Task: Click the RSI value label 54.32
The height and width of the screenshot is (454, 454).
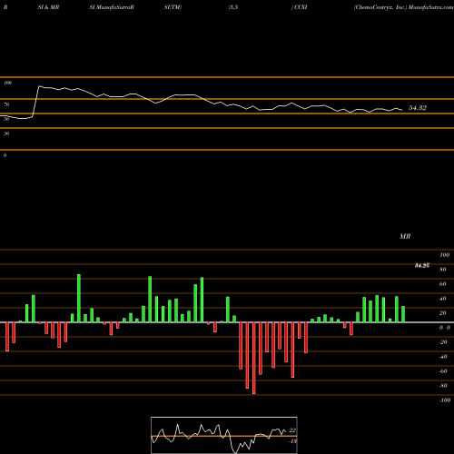Action: click(418, 108)
